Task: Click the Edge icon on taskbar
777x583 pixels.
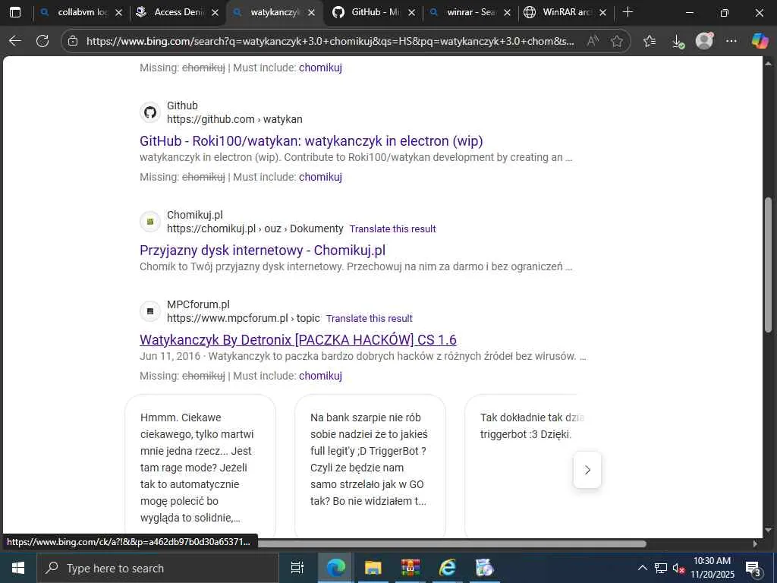Action: [335, 568]
